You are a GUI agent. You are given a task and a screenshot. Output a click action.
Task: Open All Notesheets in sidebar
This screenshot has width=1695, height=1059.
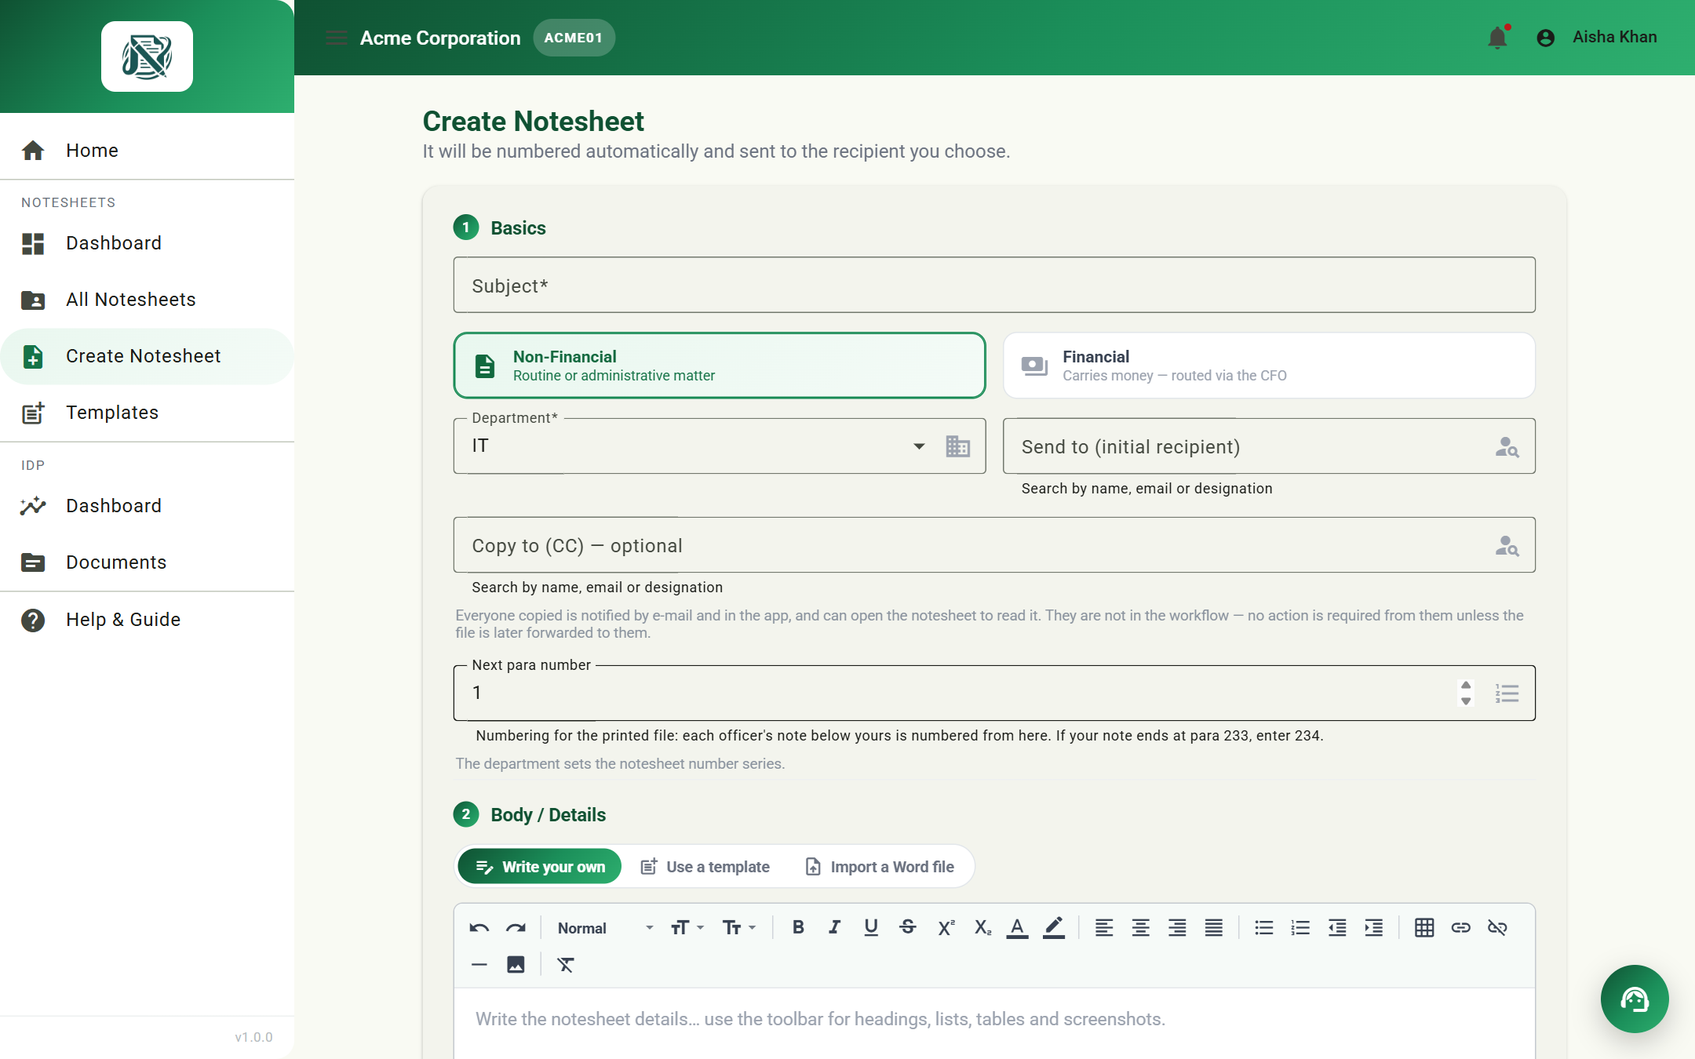tap(147, 300)
